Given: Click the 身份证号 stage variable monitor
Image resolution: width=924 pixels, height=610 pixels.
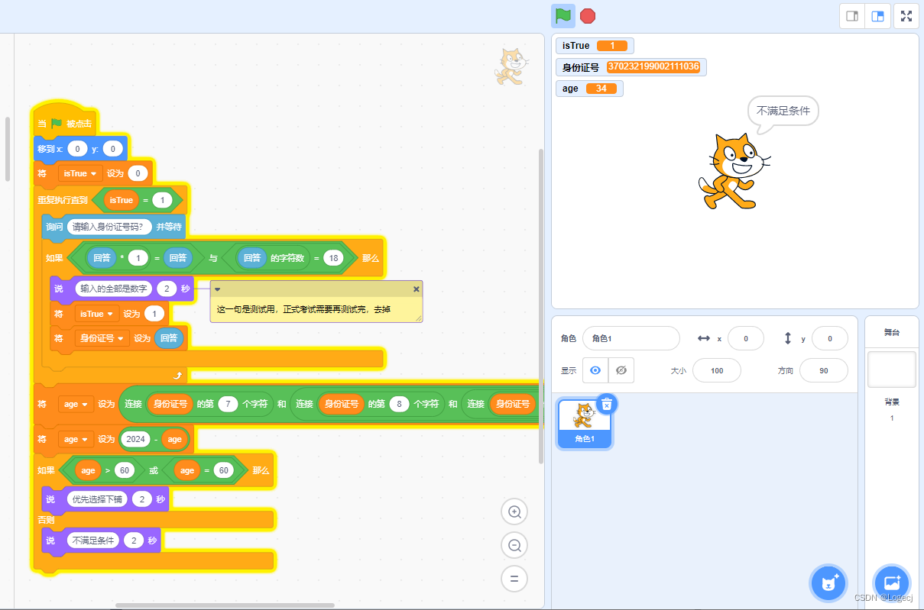Looking at the screenshot, I should point(631,67).
